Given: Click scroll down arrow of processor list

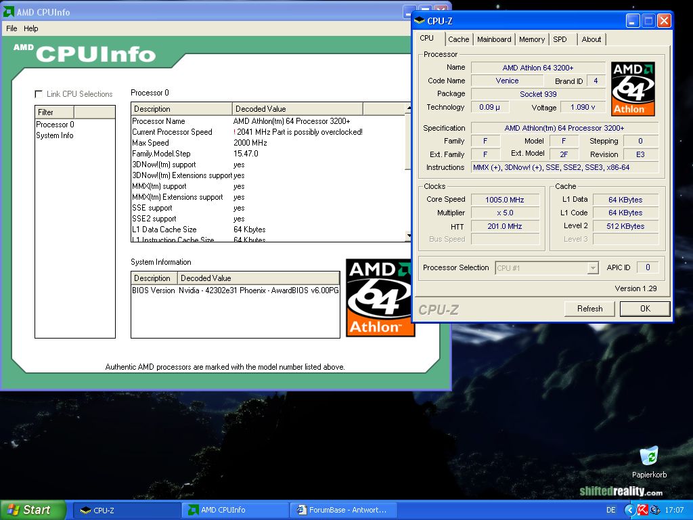Looking at the screenshot, I should (x=408, y=236).
